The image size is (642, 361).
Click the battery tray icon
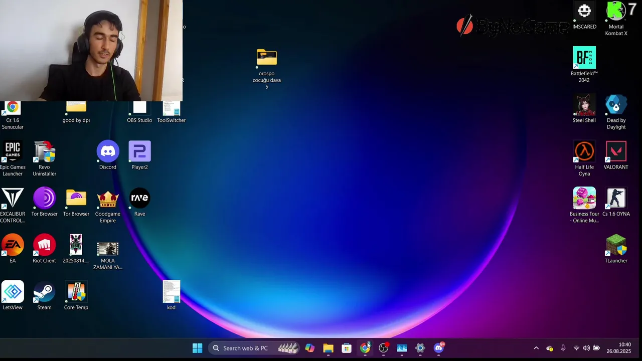596,348
